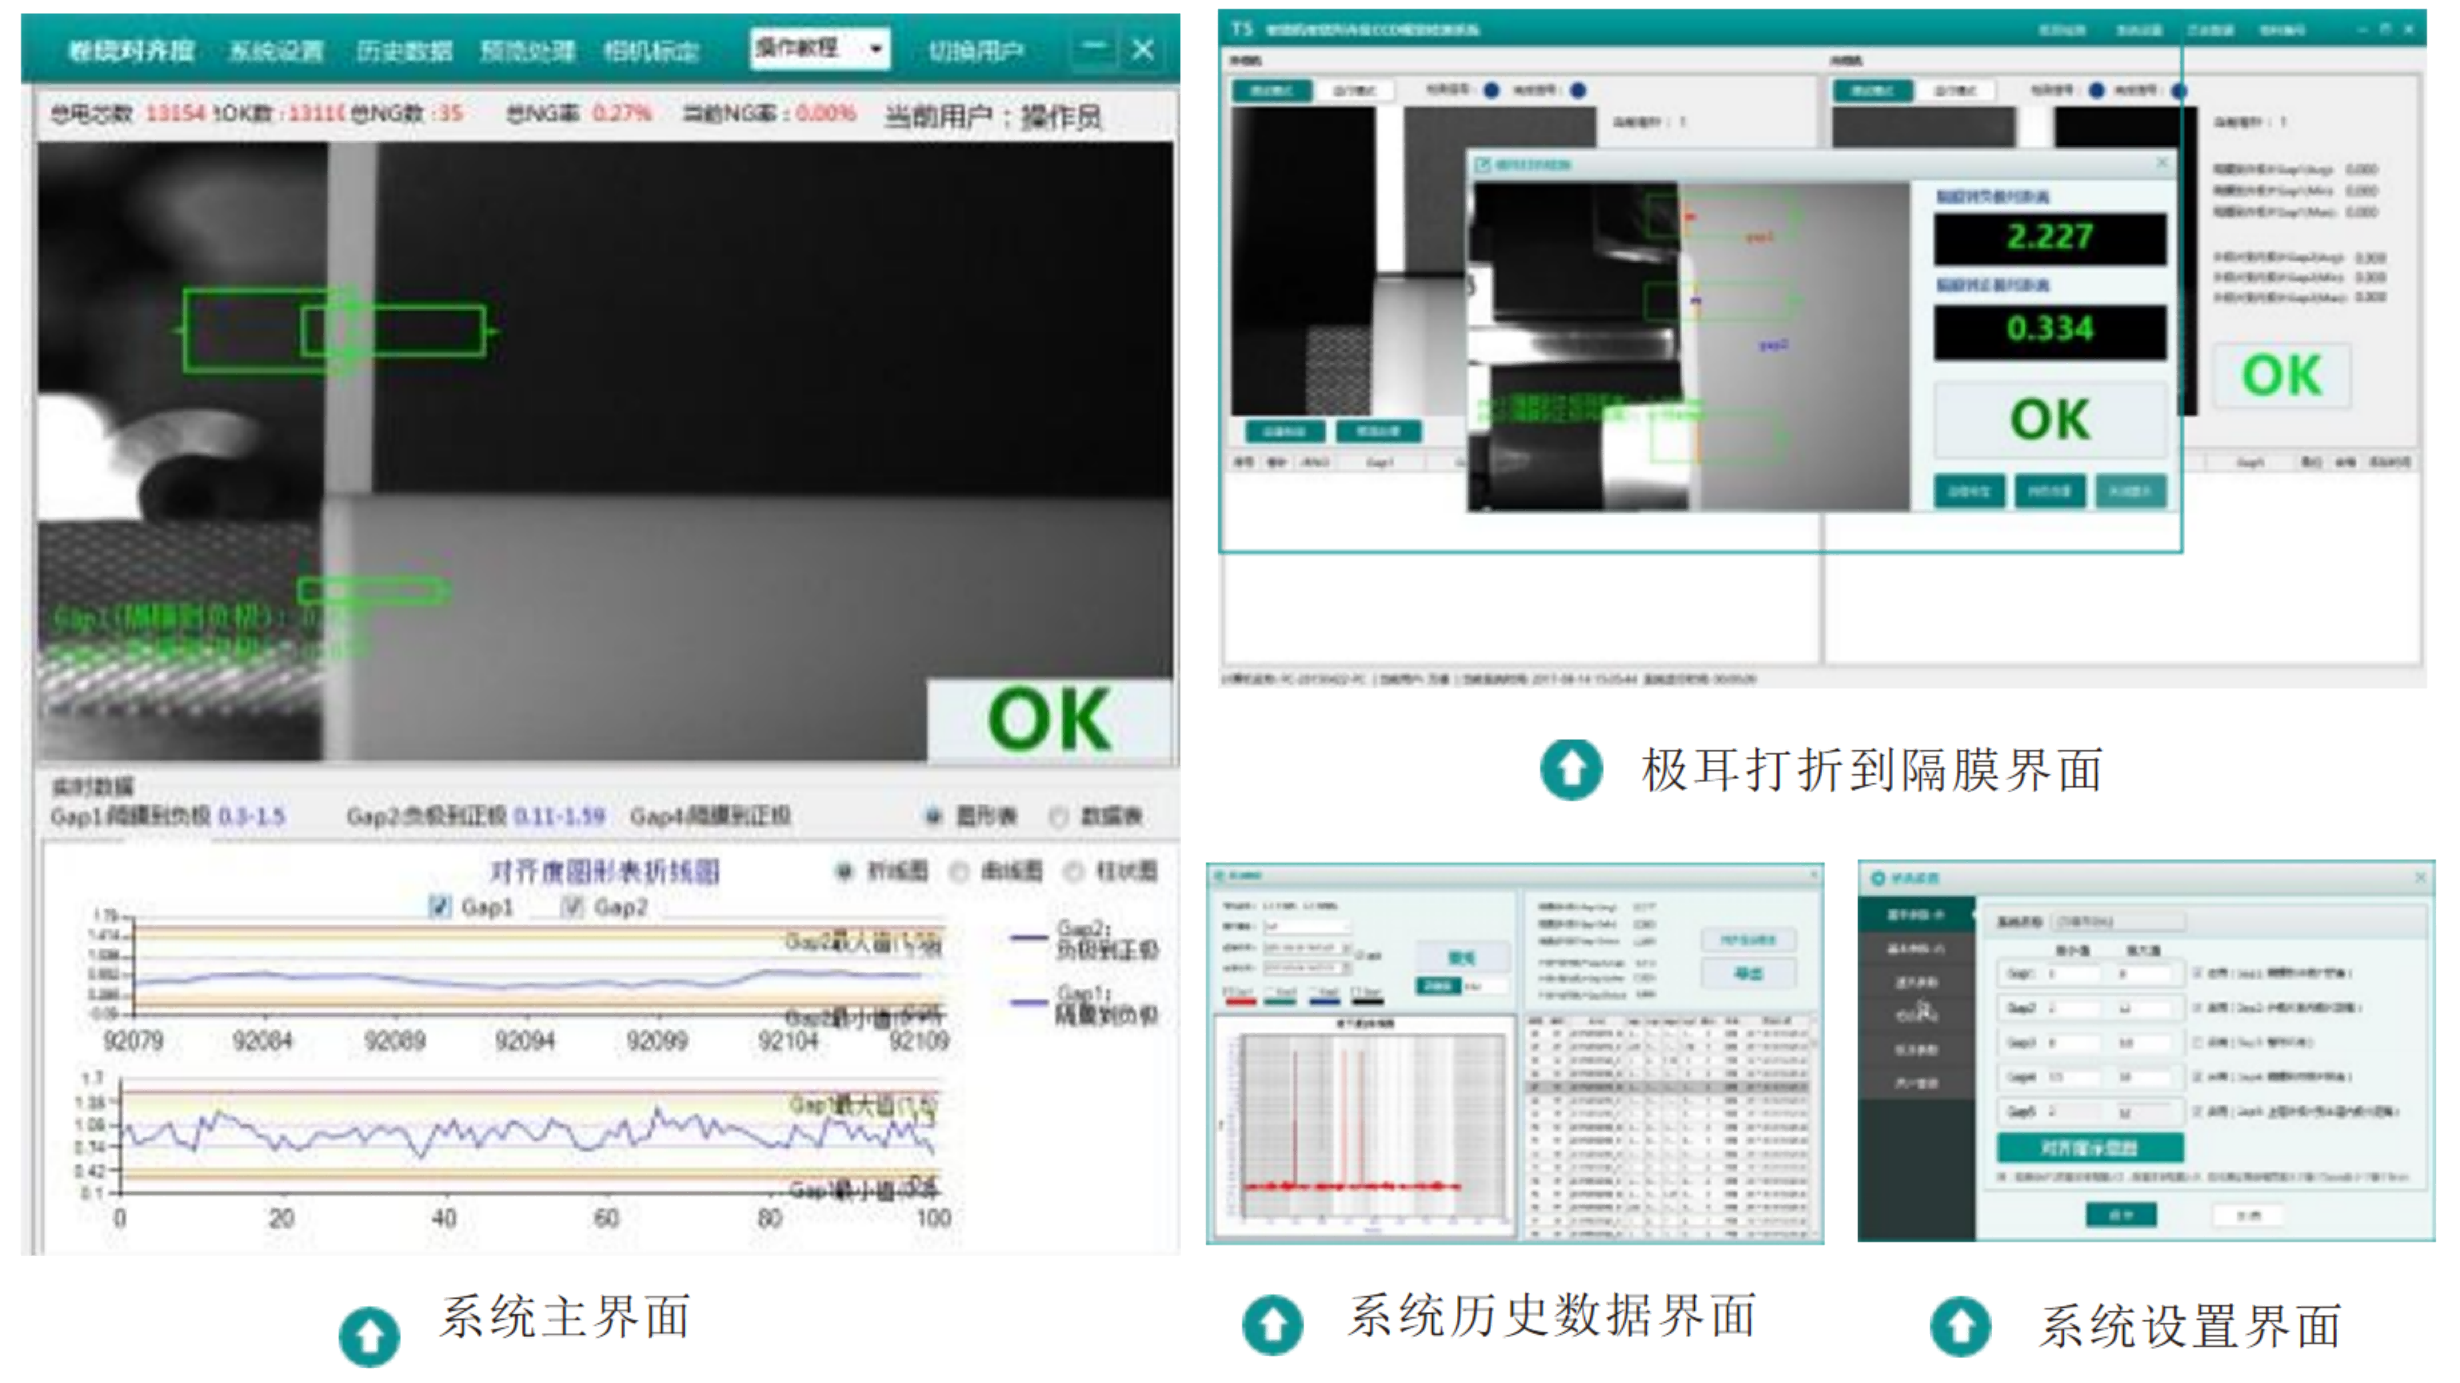Click the 查询 button in history window
2460x1383 pixels.
pos(1462,956)
